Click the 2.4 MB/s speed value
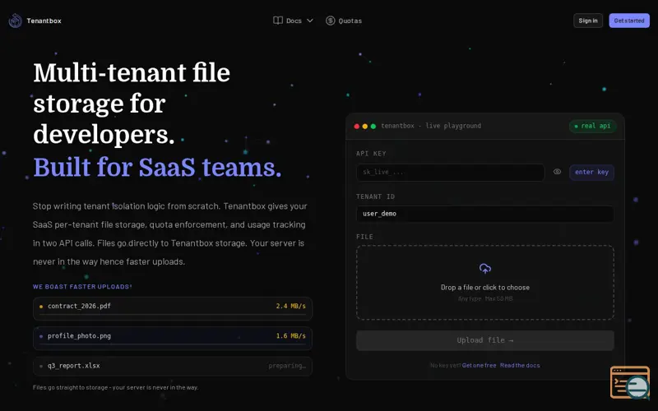658x411 pixels. click(x=291, y=306)
